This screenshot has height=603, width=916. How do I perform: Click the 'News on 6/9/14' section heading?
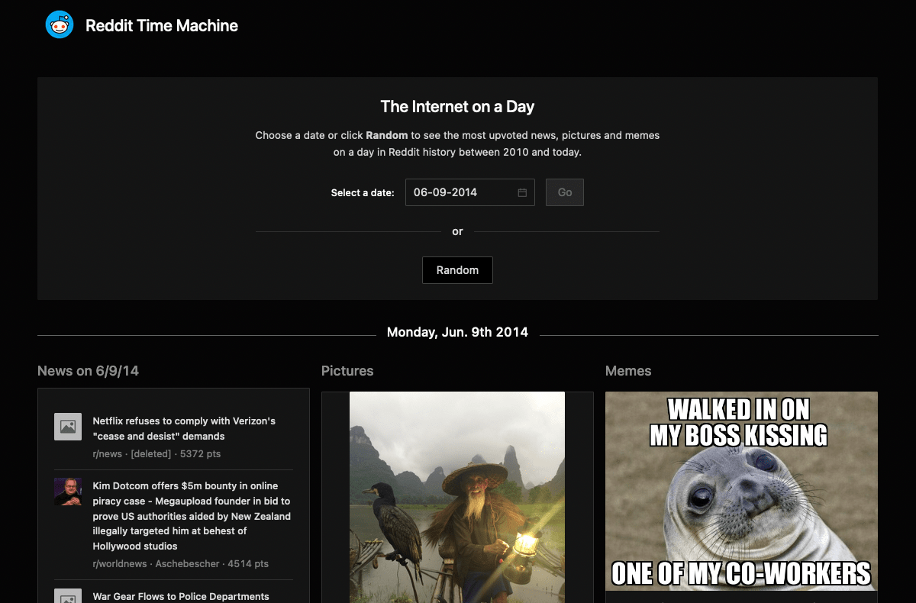(x=88, y=370)
